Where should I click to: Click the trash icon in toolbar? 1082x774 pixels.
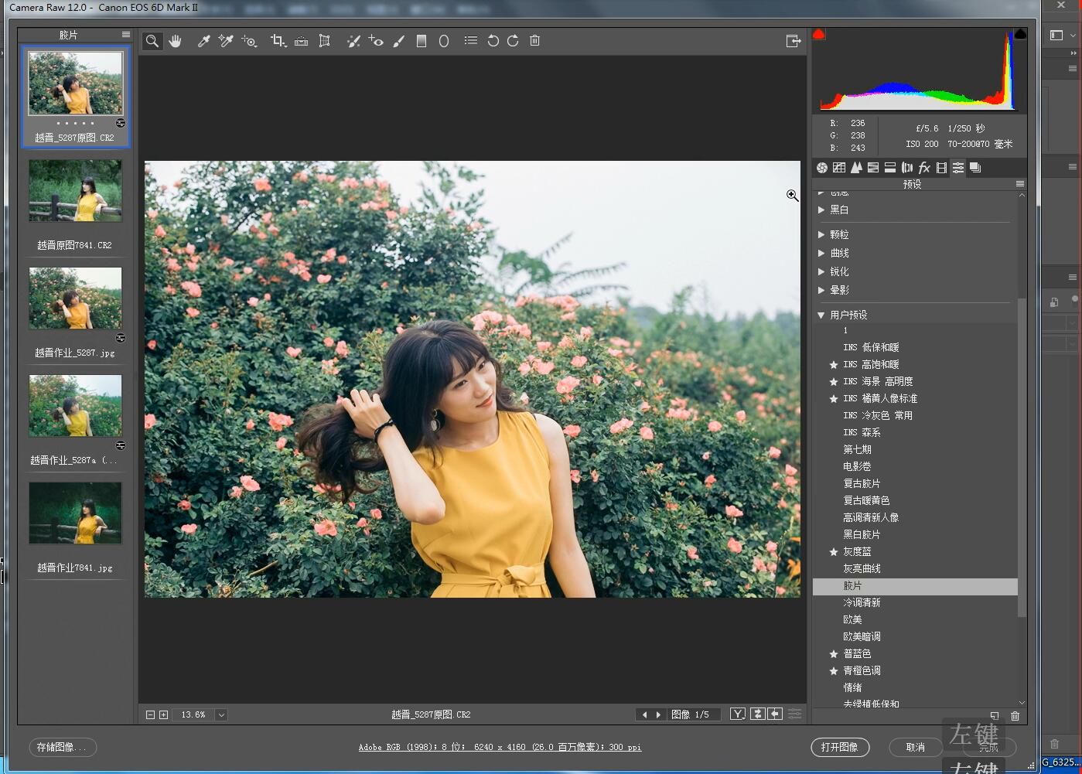pos(534,41)
